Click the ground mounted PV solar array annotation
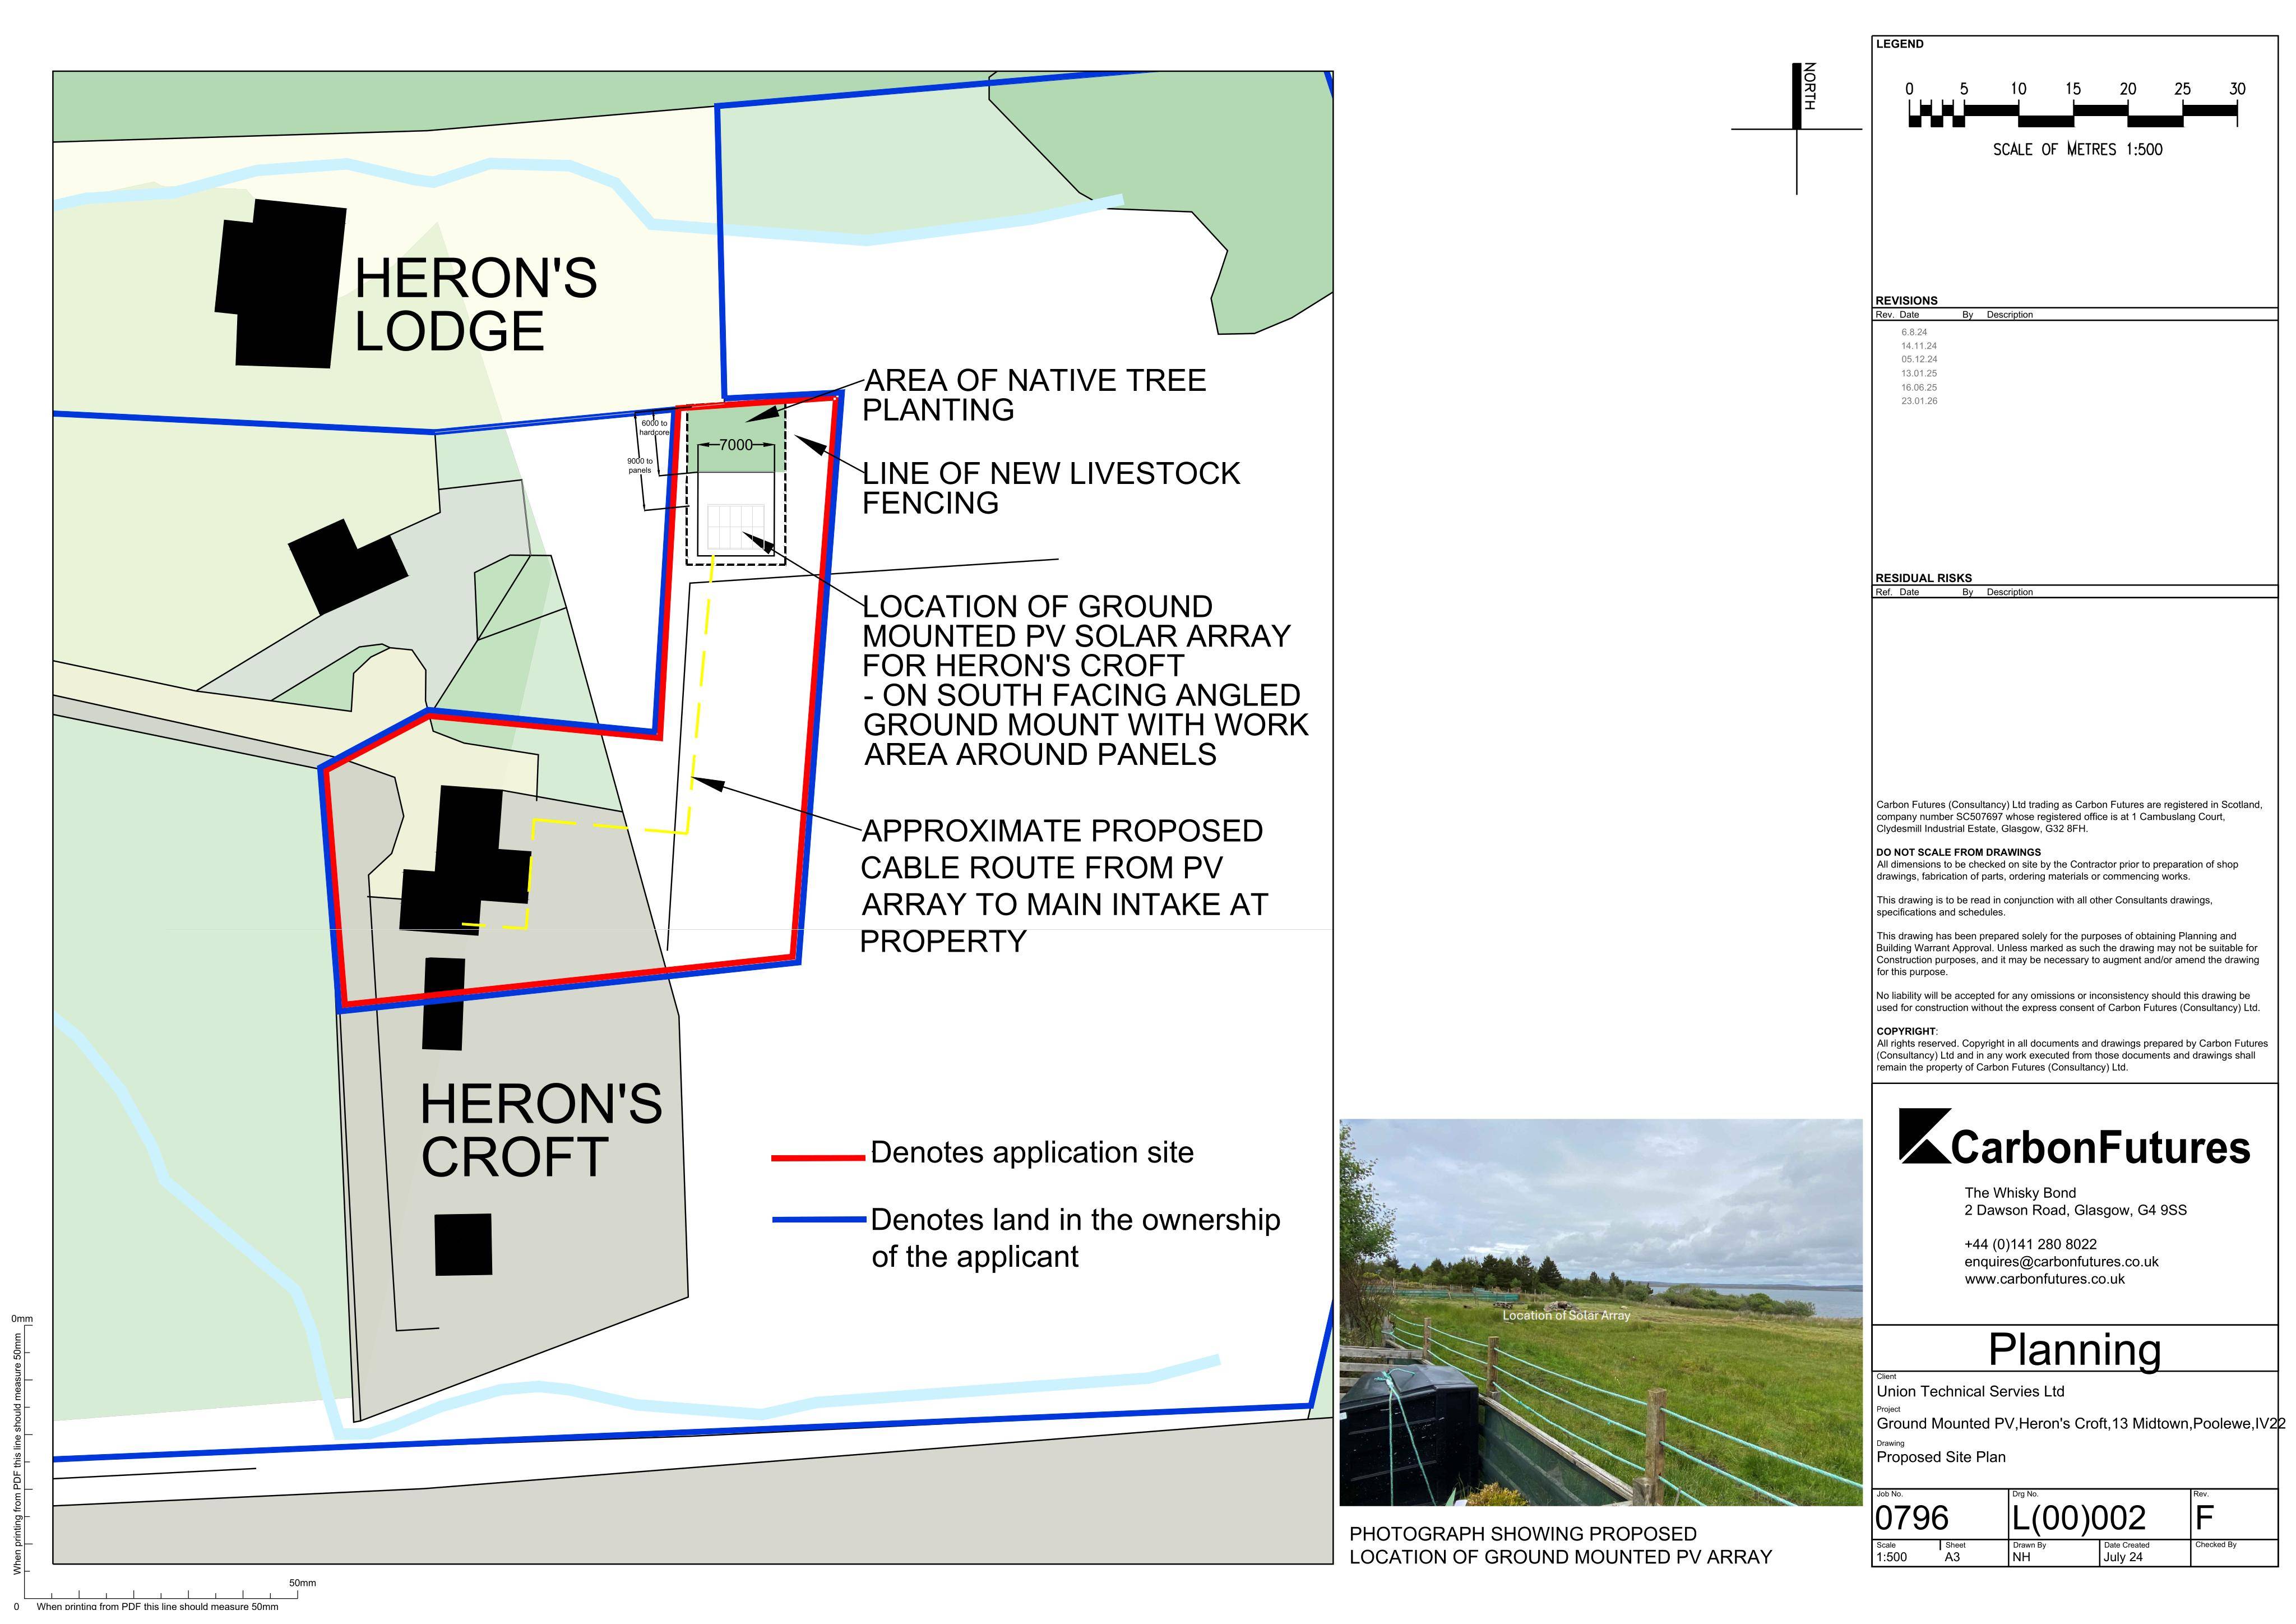Screen dimensions: 2296x1624 coord(1086,680)
